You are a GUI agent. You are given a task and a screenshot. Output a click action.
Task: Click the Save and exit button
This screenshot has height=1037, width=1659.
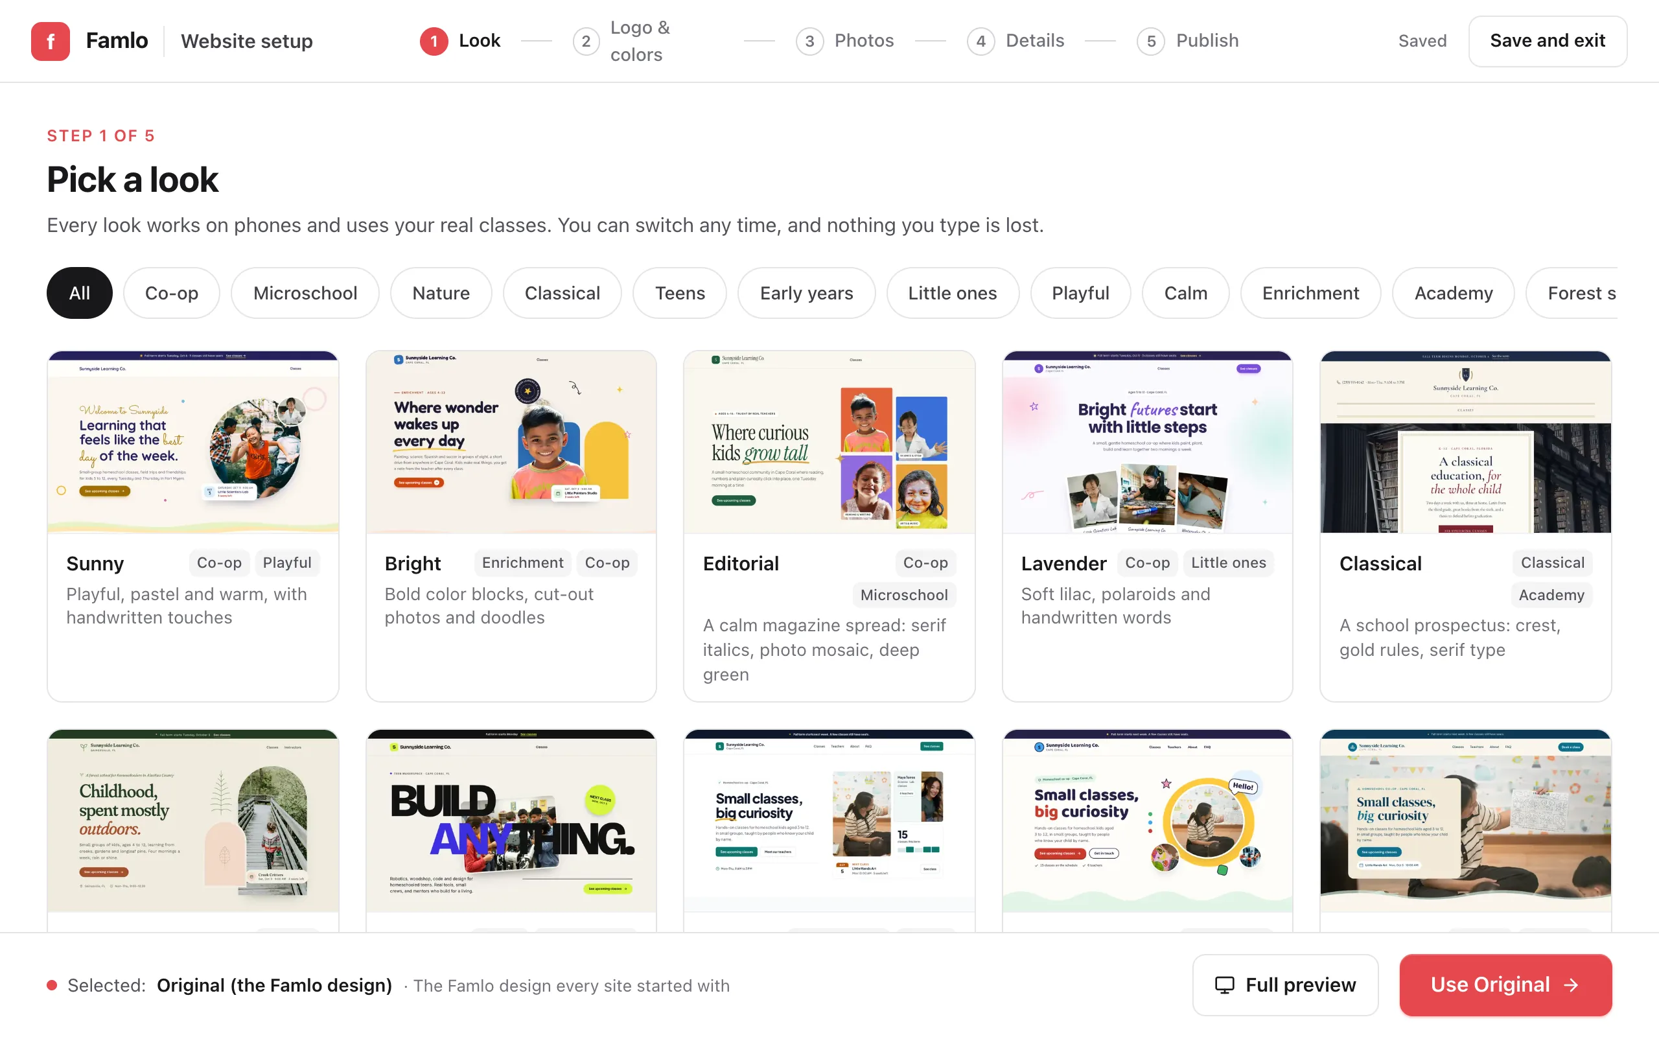(1548, 41)
